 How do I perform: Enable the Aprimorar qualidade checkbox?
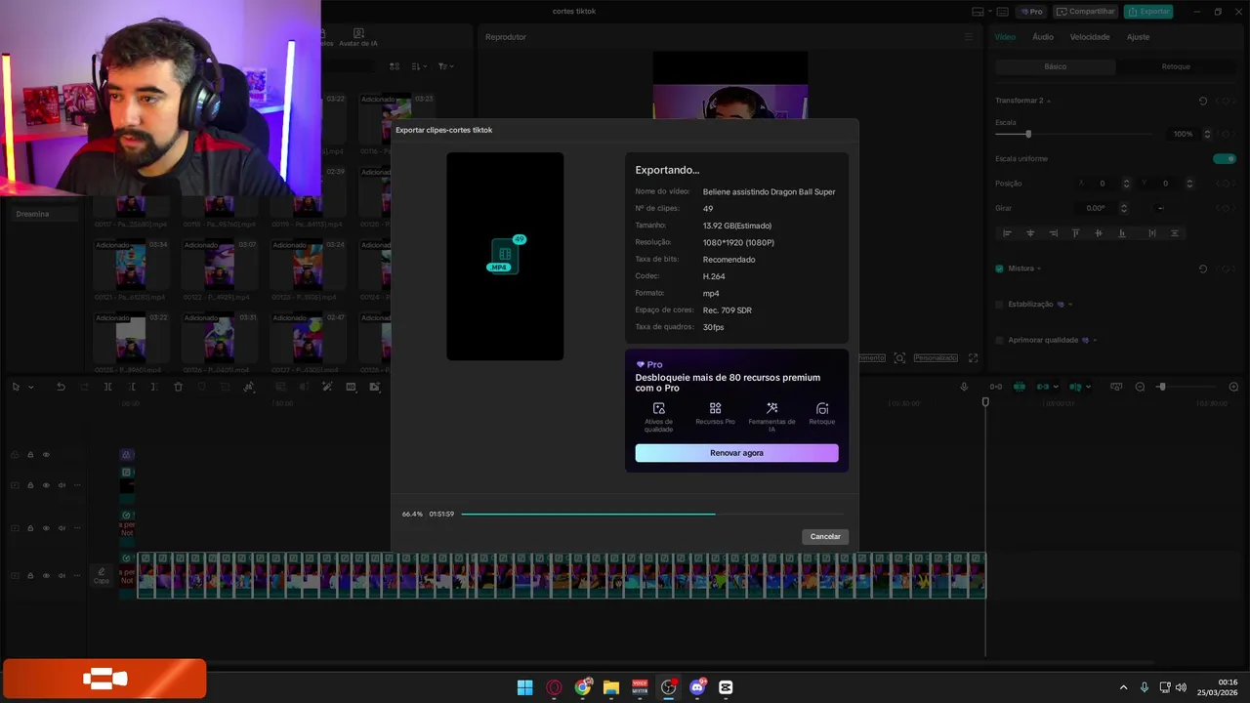coord(999,340)
